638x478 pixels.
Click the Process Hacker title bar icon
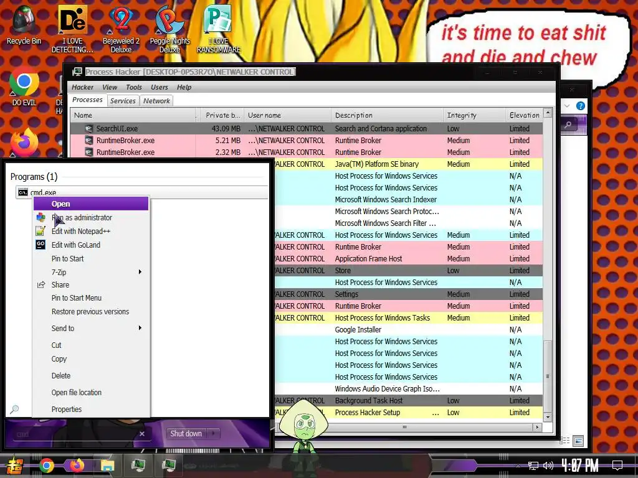coord(77,72)
